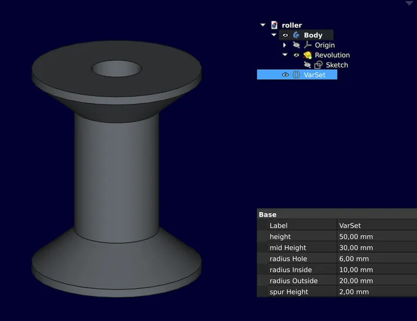The image size is (417, 321).
Task: Edit the mid Height value 30,00 mm
Action: click(x=376, y=248)
